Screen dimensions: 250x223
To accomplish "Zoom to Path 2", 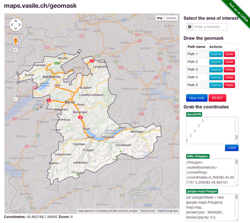I will coord(216,62).
